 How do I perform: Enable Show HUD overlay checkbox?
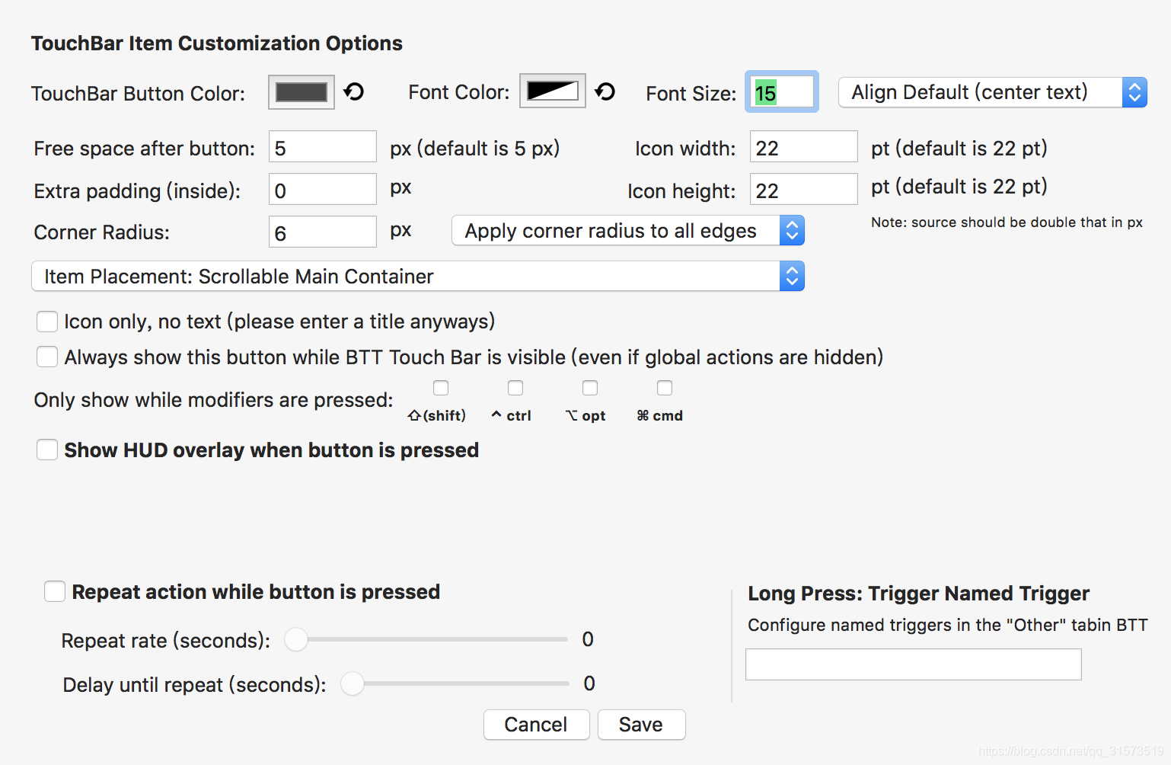47,450
